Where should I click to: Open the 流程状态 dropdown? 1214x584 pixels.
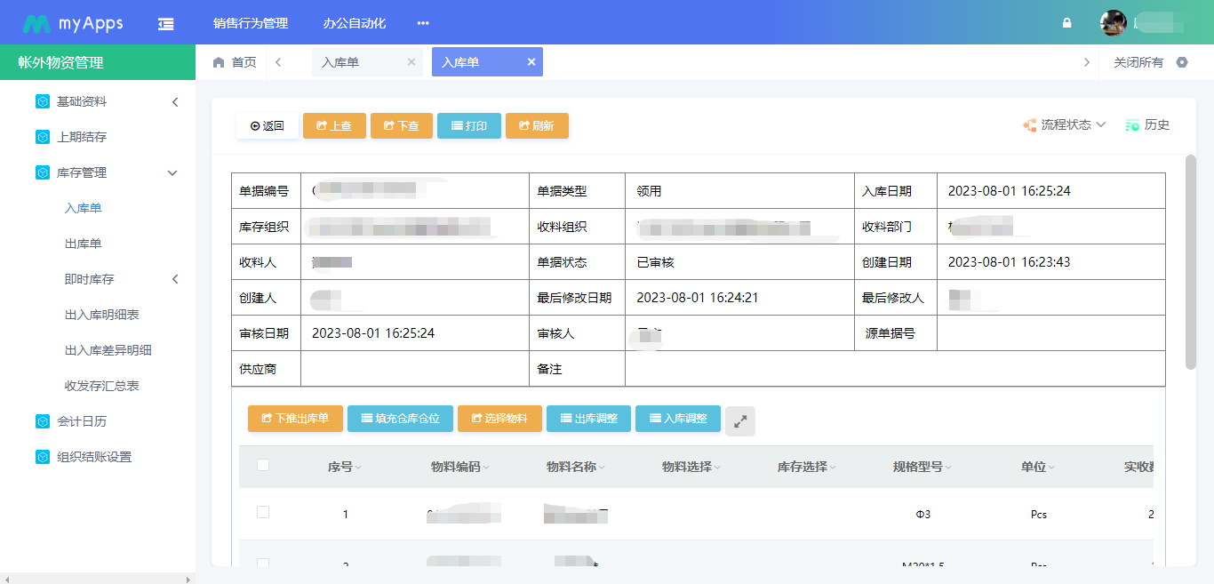point(1065,125)
